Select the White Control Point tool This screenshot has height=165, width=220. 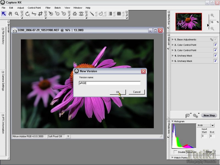64,13
